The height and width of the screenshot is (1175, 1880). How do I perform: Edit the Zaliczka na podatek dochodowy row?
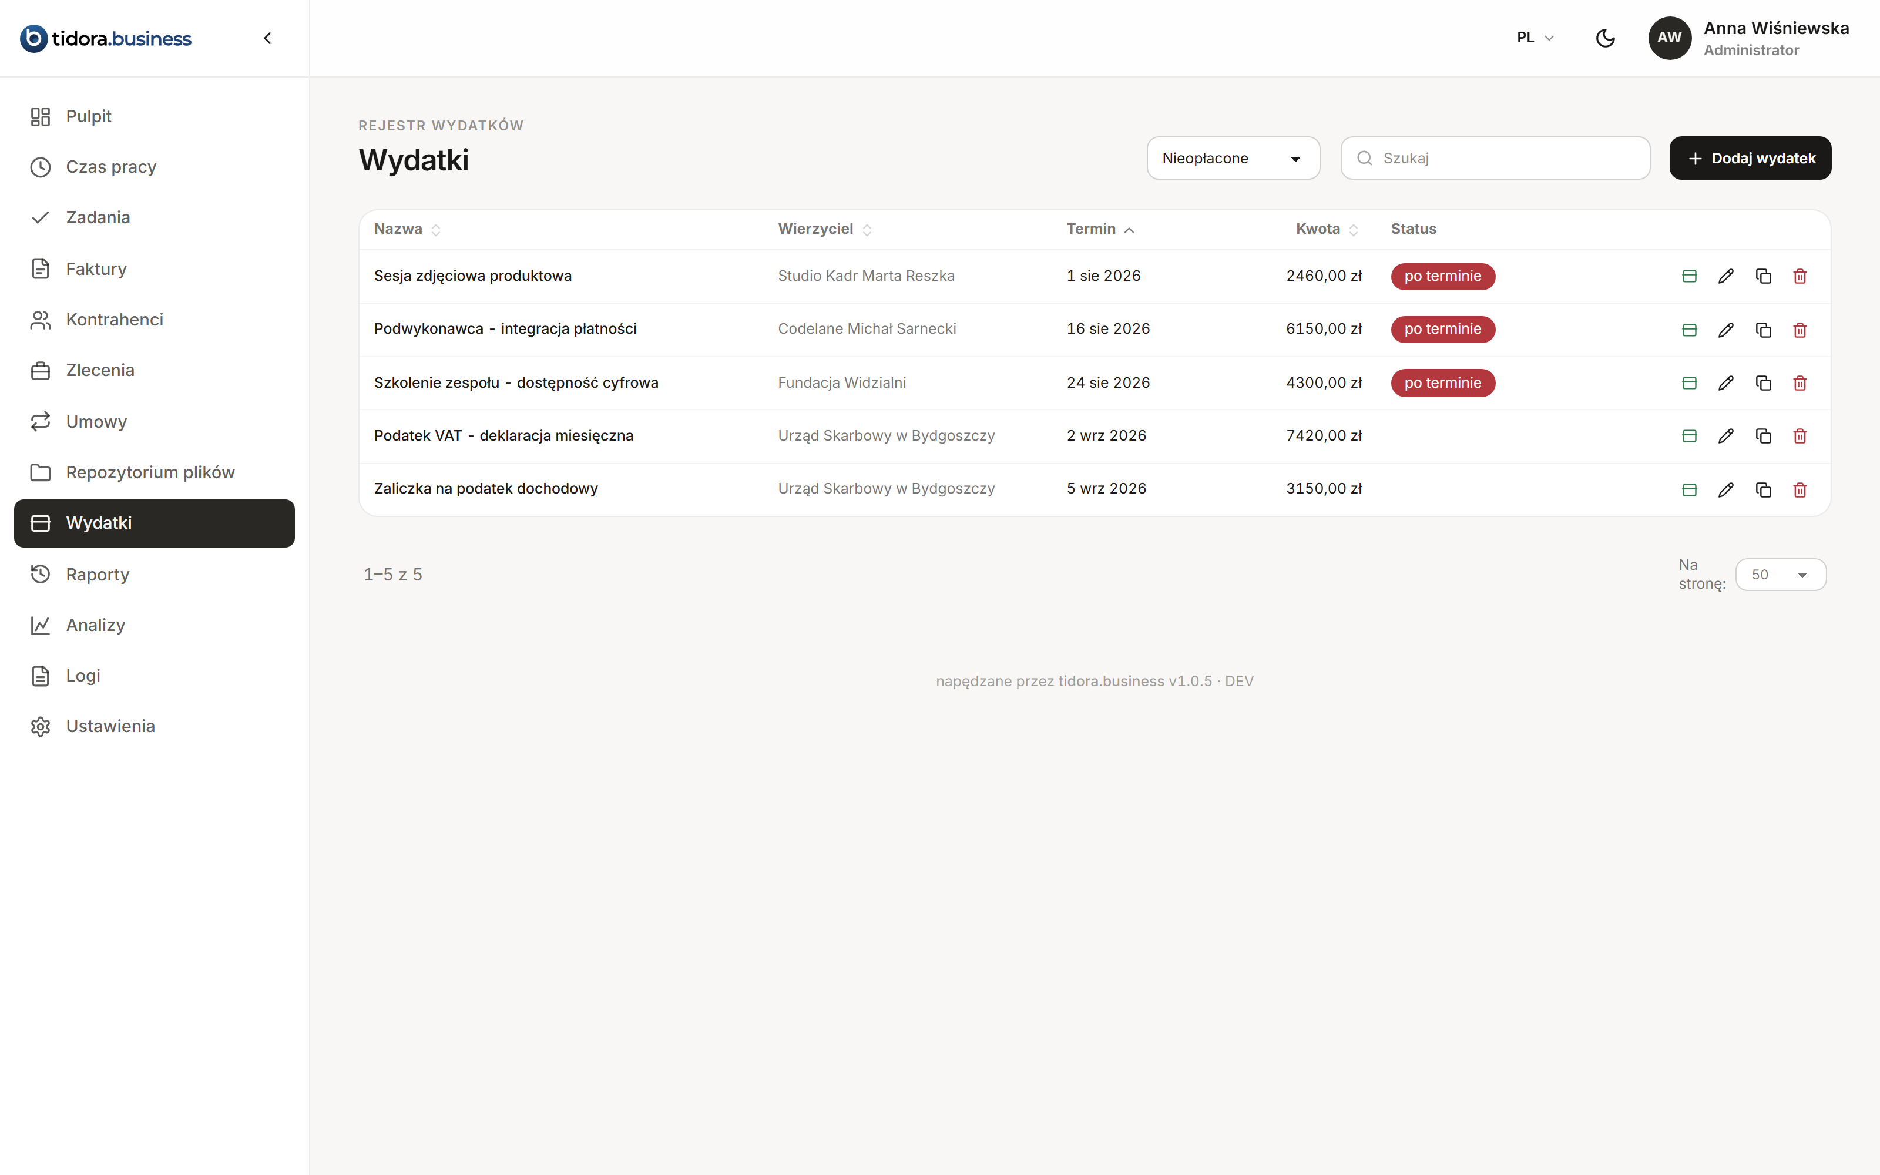[1726, 489]
